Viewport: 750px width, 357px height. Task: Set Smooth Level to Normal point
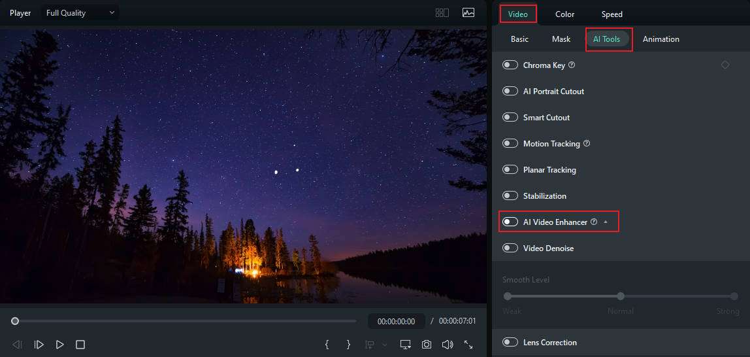click(621, 296)
